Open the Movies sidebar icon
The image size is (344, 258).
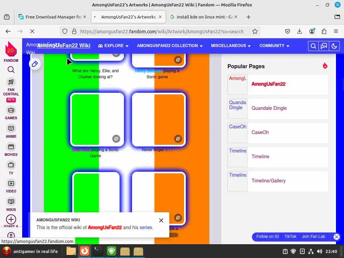coord(11,146)
